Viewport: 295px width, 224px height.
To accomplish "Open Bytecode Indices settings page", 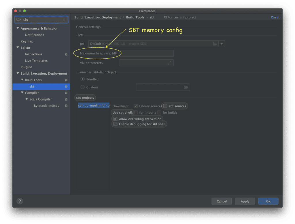I will pos(46,106).
